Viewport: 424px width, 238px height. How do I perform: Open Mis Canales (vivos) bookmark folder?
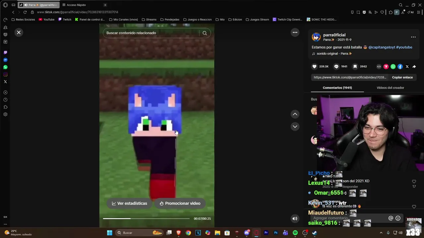(x=123, y=20)
